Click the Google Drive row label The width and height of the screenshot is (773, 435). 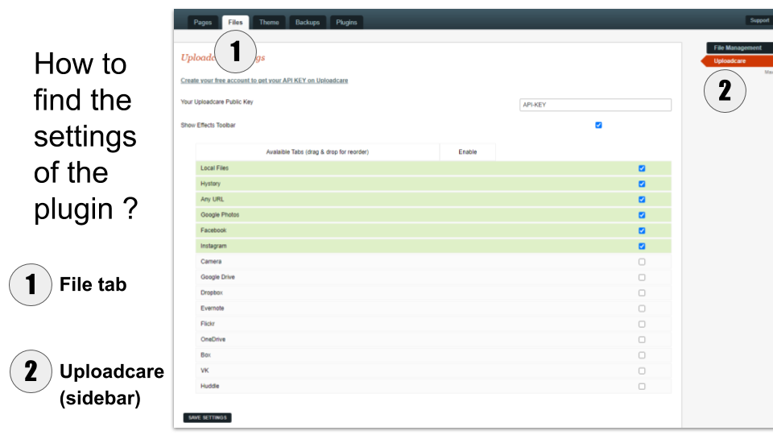[217, 277]
